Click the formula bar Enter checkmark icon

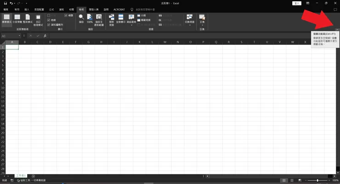[x=38, y=36]
